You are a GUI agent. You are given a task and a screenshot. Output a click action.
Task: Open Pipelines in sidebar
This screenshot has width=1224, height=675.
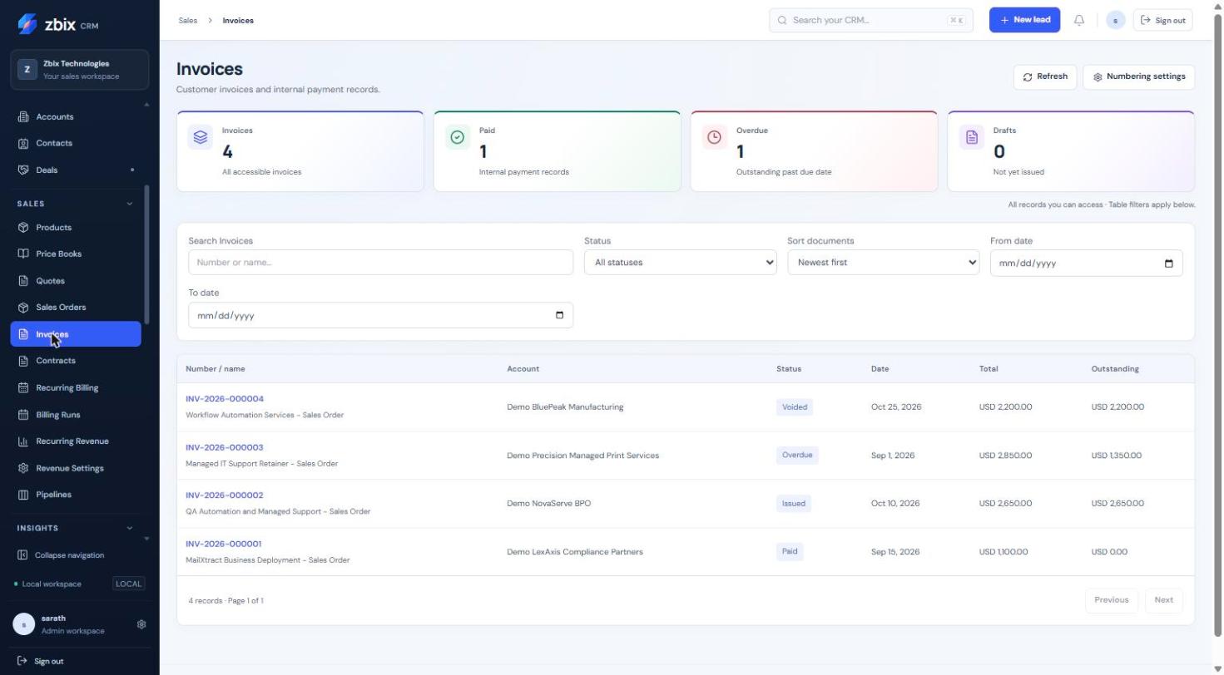(76, 495)
